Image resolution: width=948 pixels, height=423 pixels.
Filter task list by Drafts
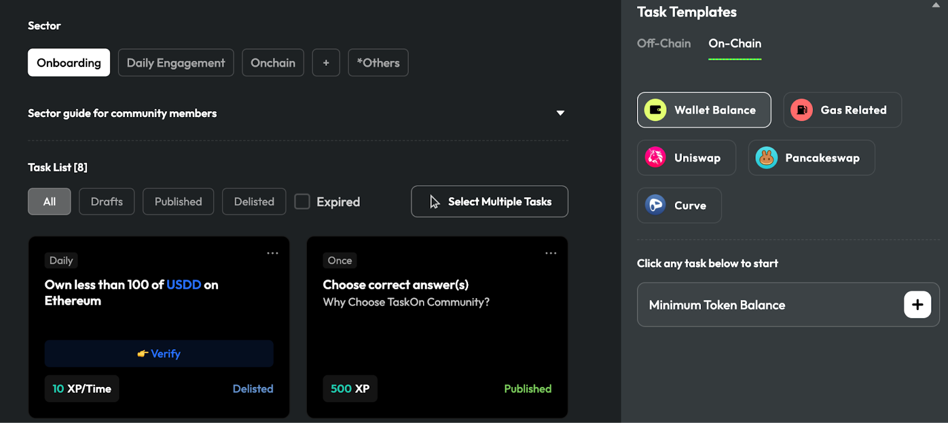click(107, 202)
